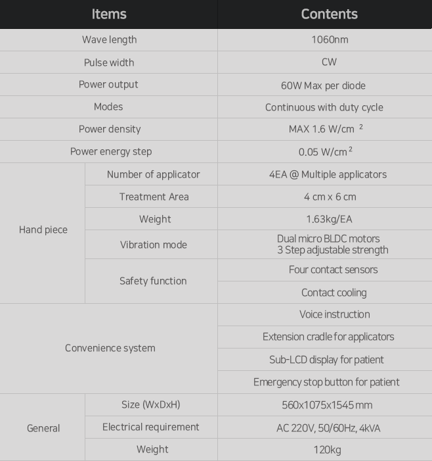Select the Continuous with duty cycle cell

point(324,107)
